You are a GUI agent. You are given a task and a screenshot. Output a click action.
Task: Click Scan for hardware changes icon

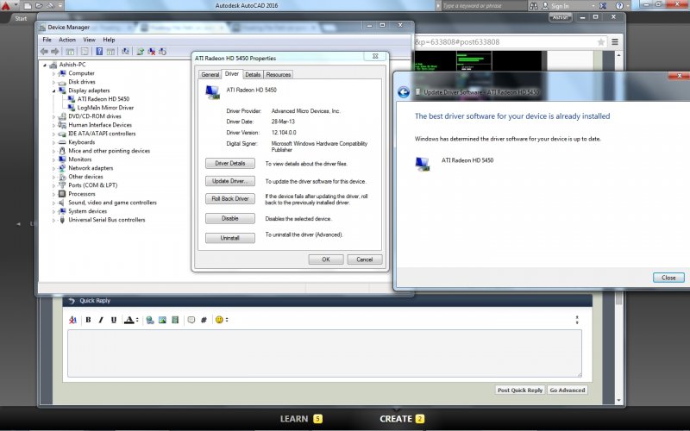[x=125, y=52]
